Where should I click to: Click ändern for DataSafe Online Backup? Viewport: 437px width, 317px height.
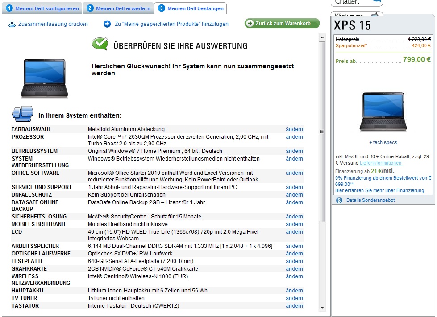coord(294,202)
